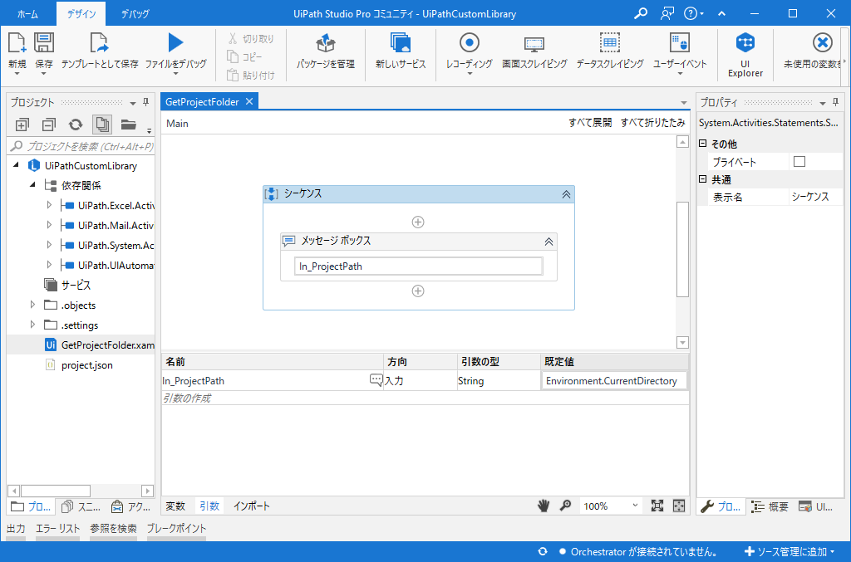Collapse the シーケンス activity

tap(566, 194)
